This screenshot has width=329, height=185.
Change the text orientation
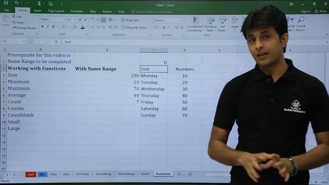111,20
